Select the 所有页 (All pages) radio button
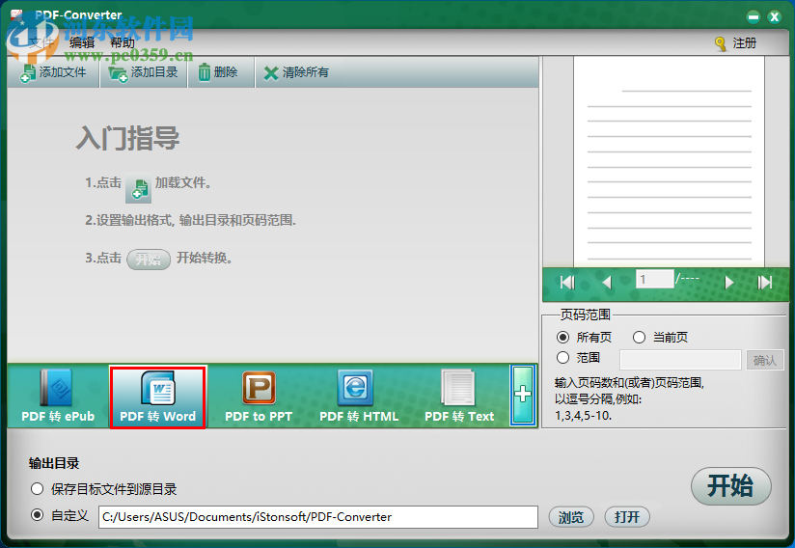Viewport: 795px width, 548px height. pyautogui.click(x=562, y=337)
